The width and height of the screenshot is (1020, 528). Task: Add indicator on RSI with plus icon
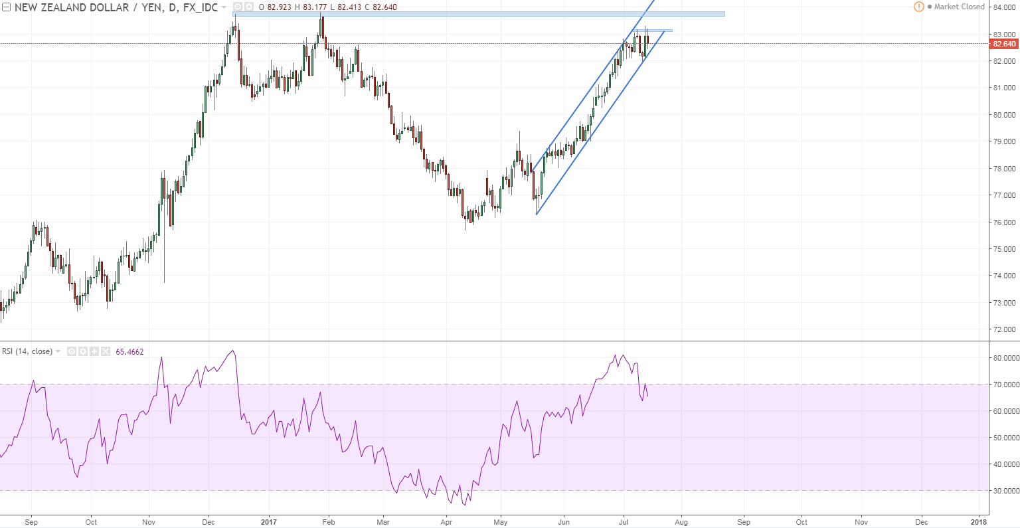point(94,351)
